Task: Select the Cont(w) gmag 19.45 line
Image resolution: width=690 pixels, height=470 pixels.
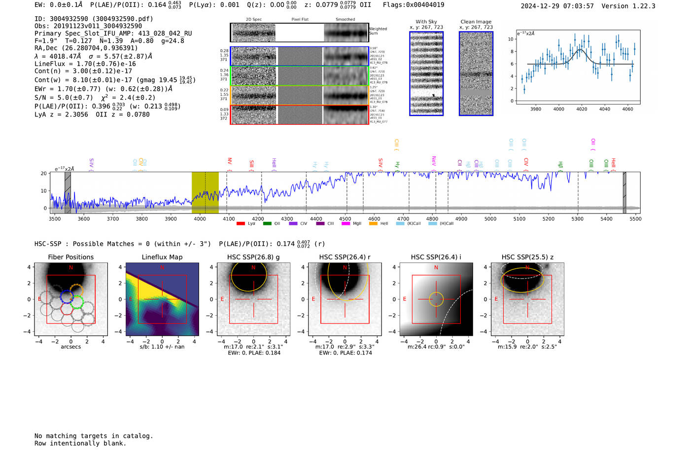Action: [115, 79]
